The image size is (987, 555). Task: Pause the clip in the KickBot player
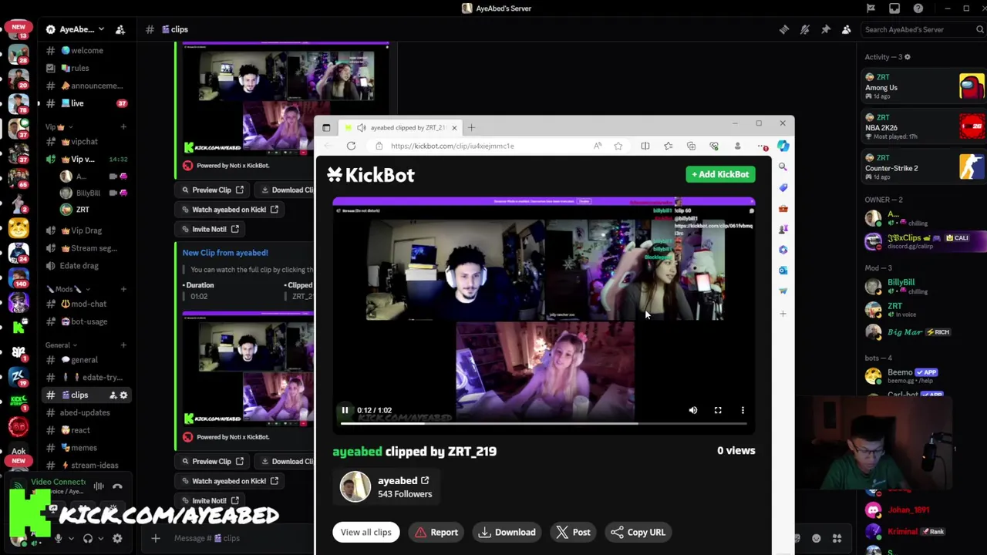[345, 410]
